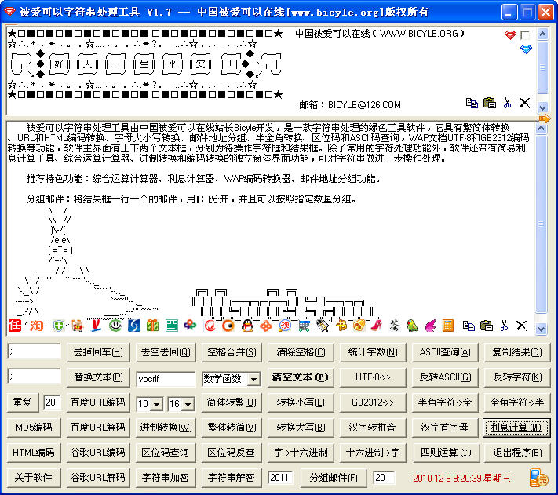Click 去掉回车(H) button
The height and width of the screenshot is (495, 558).
98,352
